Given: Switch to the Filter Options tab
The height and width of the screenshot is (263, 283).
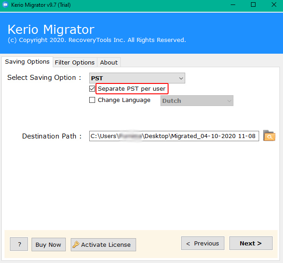Looking at the screenshot, I should click(x=75, y=63).
